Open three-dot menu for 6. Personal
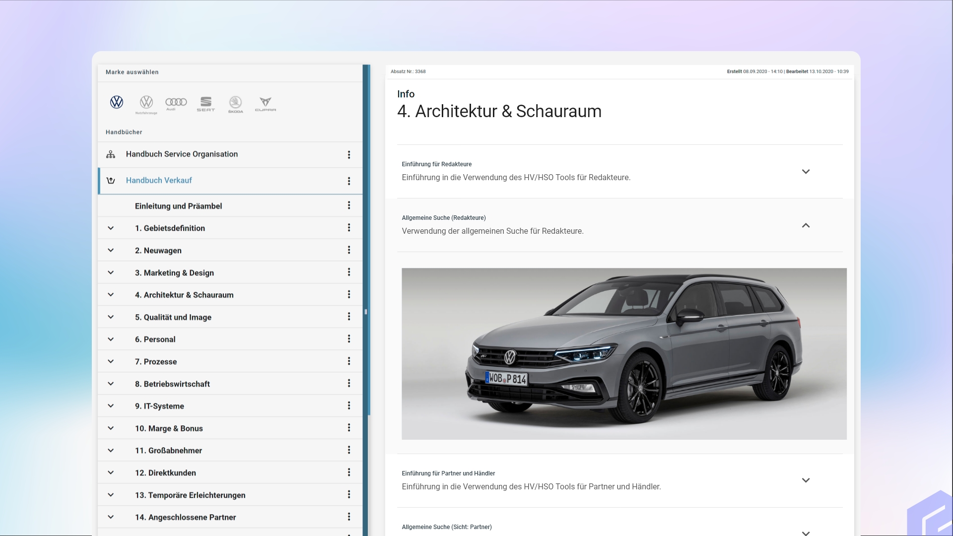Image resolution: width=953 pixels, height=536 pixels. 349,339
